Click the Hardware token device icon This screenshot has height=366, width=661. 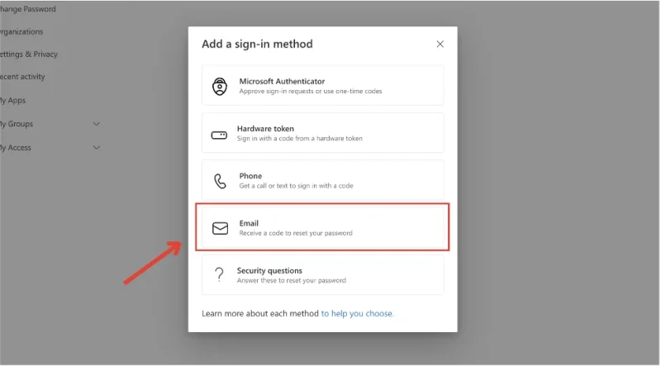click(219, 135)
